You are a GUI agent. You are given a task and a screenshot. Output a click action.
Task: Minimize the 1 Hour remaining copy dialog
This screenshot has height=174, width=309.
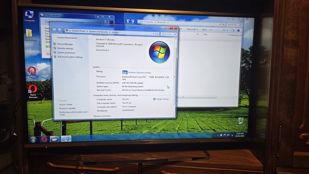click(x=98, y=17)
